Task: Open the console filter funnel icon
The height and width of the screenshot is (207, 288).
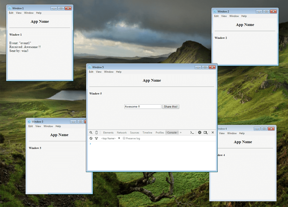Action: [96, 138]
